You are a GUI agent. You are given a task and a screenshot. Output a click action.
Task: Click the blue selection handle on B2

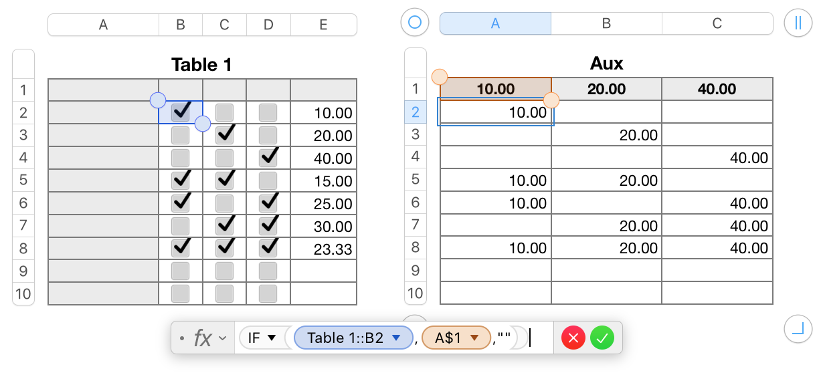[158, 100]
